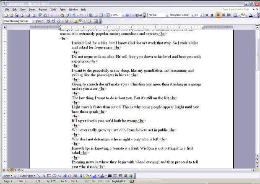Screen dimensions: 260x184
Task: Select the Rectangle drawing tool
Action: (49, 176)
